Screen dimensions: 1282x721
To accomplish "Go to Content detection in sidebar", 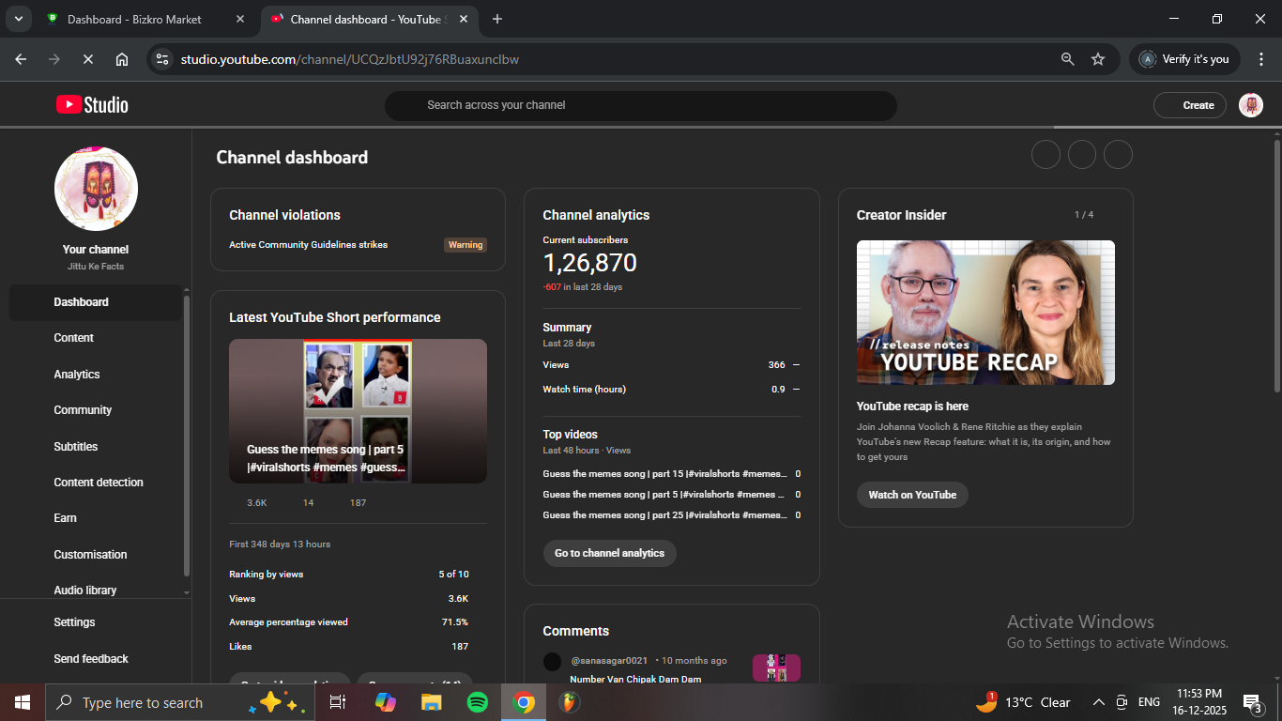I will [99, 483].
